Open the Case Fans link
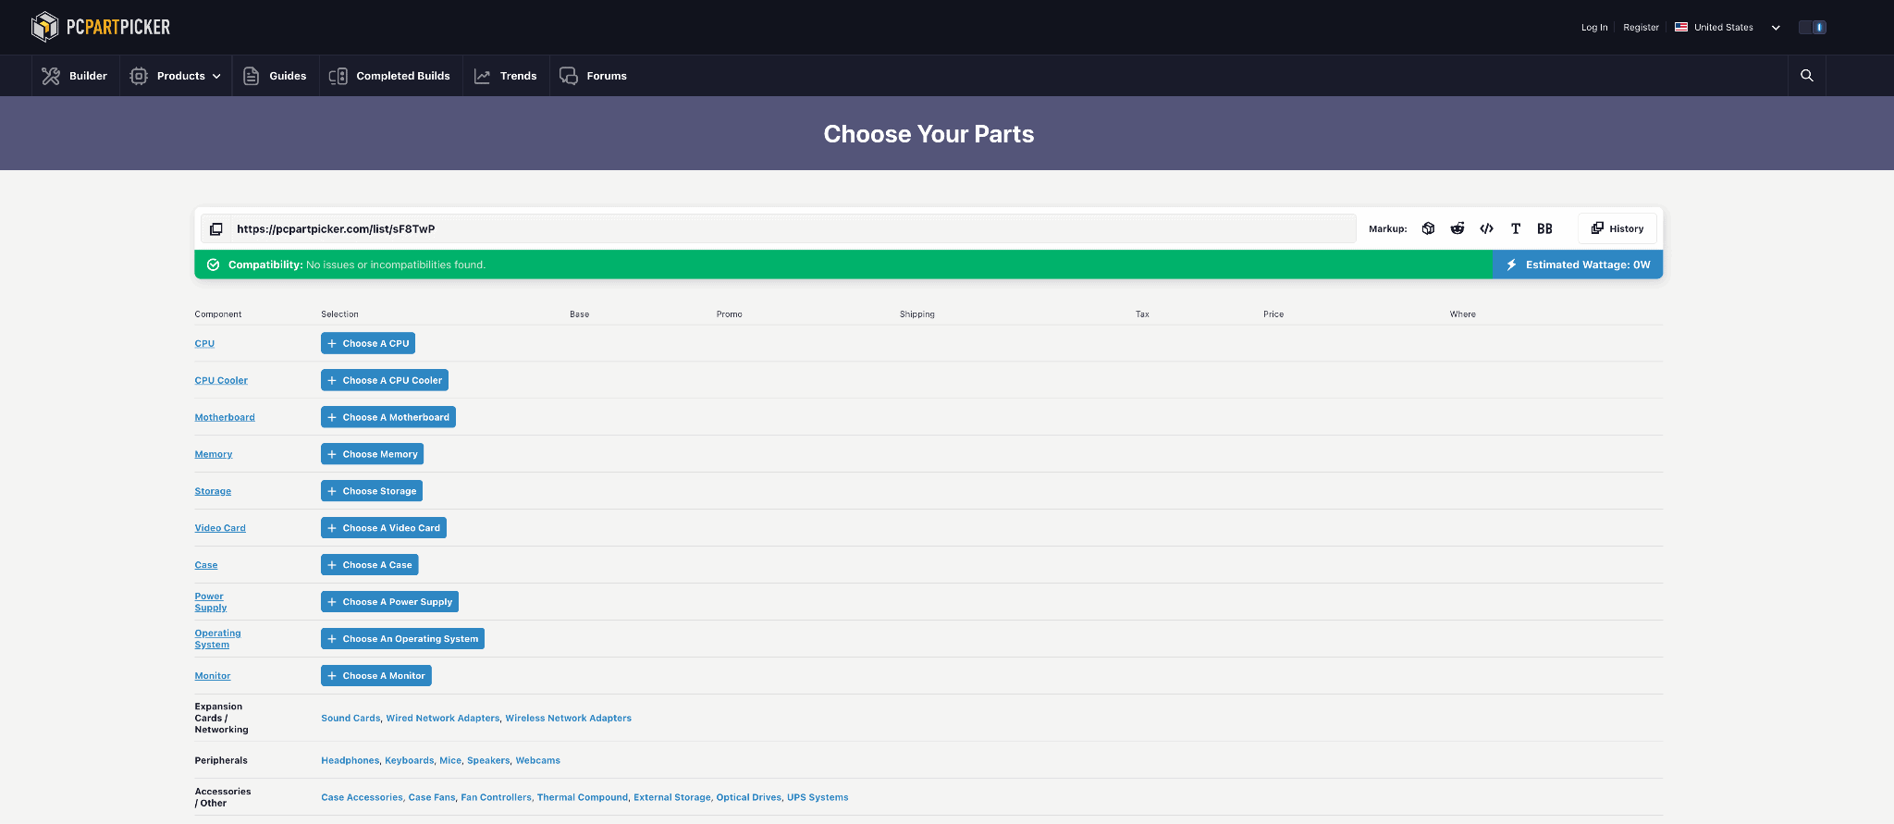Screen dimensions: 1894x824 click(x=432, y=797)
